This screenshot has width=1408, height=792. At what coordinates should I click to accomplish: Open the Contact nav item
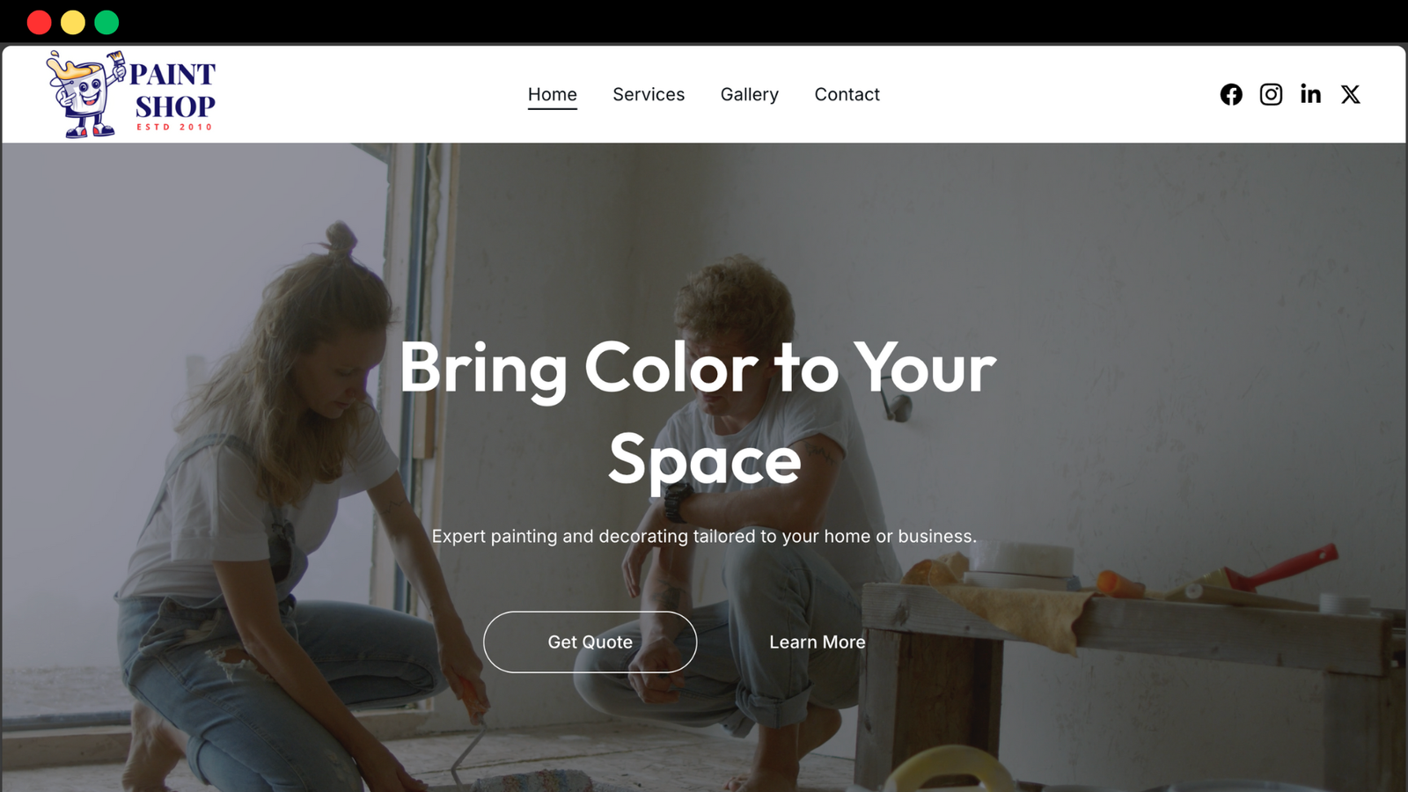point(847,94)
